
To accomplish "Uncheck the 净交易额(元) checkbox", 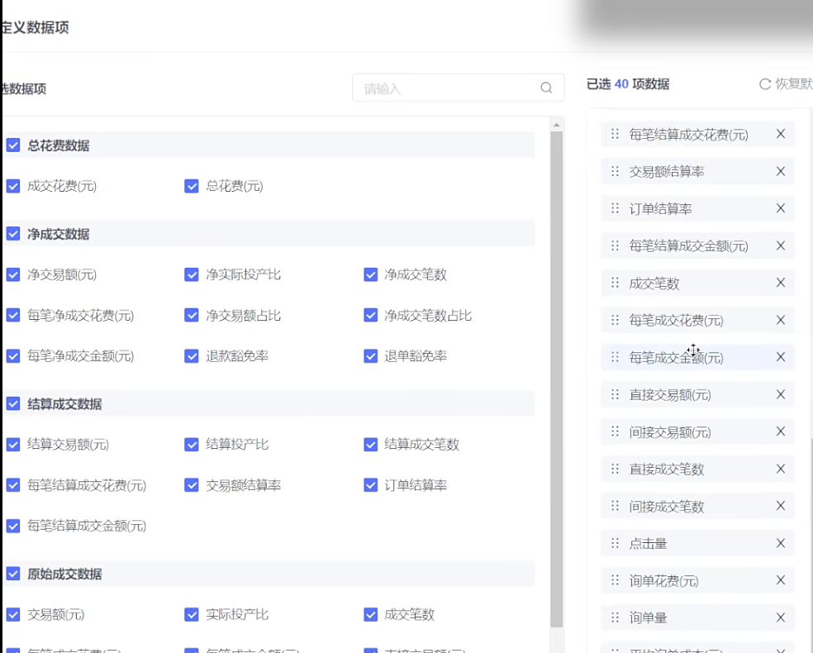I will 13,274.
